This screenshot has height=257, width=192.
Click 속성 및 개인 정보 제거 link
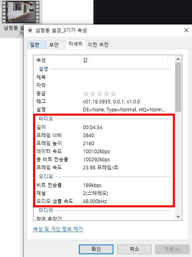[x=58, y=229]
